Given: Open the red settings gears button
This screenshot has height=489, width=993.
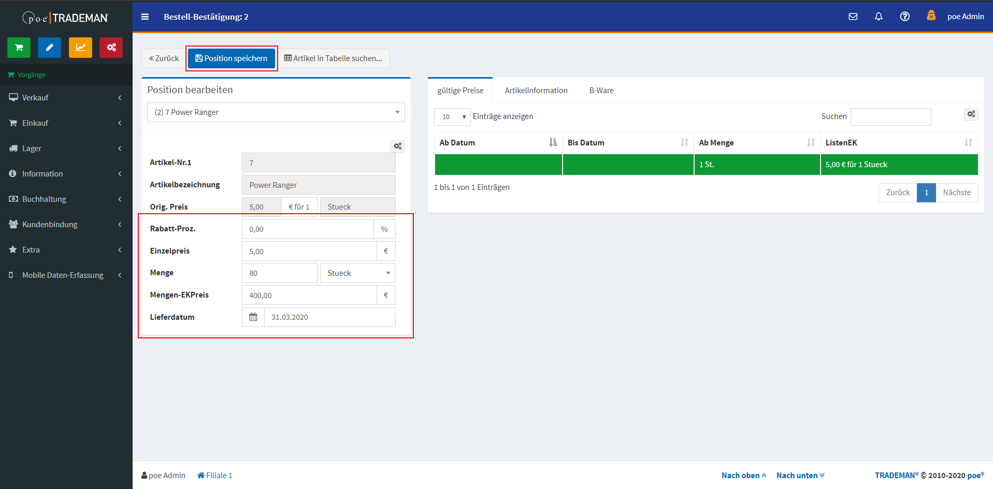Looking at the screenshot, I should tap(111, 48).
